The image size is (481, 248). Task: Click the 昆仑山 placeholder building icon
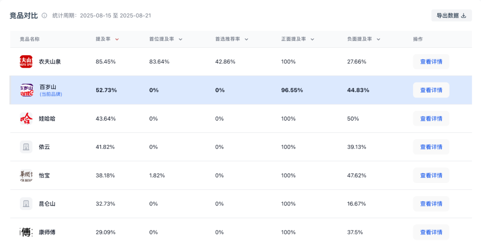tap(26, 204)
